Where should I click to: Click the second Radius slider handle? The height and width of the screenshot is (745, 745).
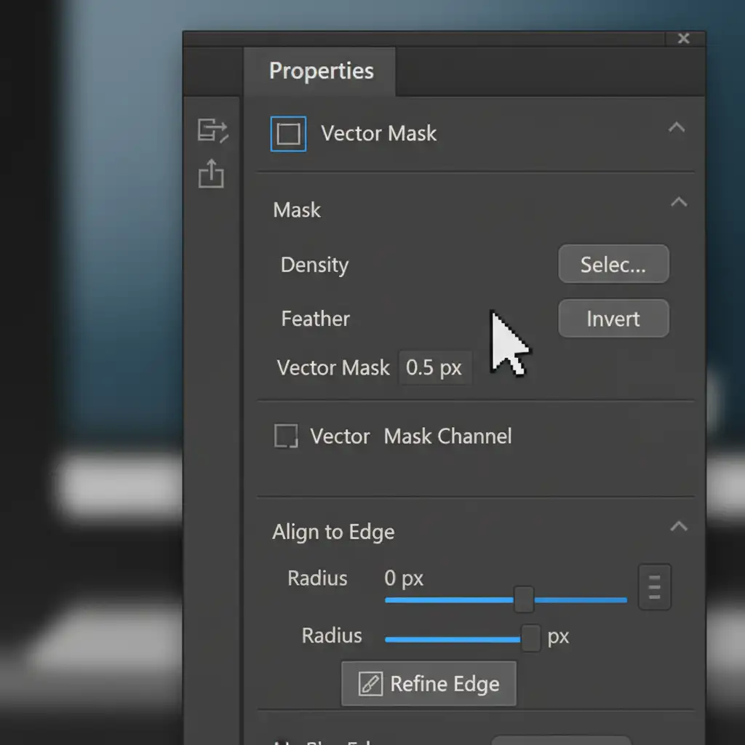531,638
